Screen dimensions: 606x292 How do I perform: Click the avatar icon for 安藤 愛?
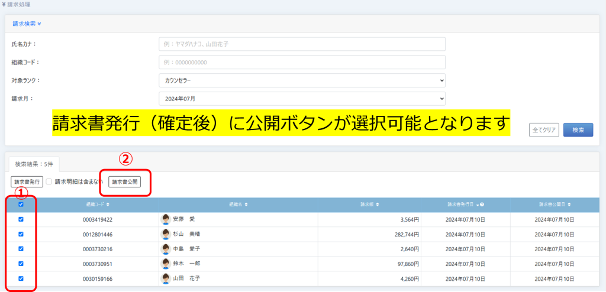pos(166,219)
